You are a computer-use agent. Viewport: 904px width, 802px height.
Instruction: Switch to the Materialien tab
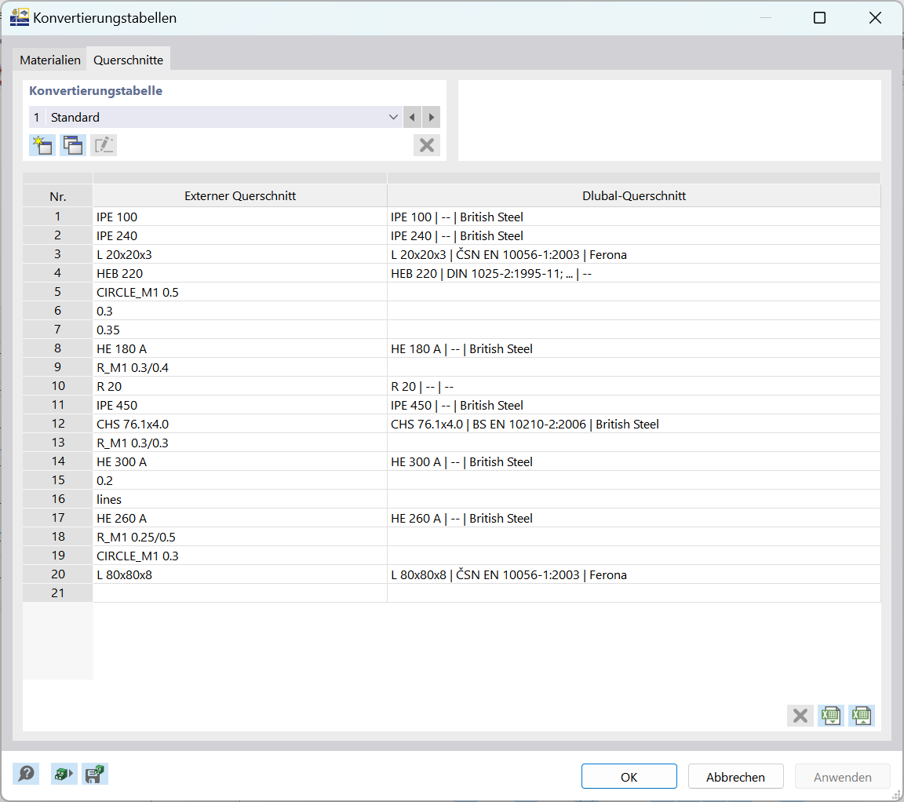coord(50,60)
